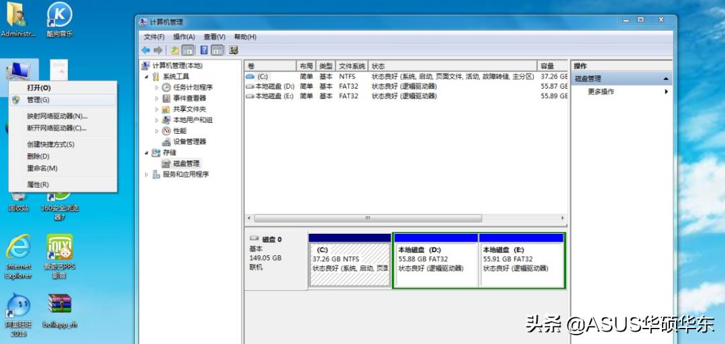Open the 帮助(H) menu
This screenshot has height=344, width=725.
click(245, 36)
